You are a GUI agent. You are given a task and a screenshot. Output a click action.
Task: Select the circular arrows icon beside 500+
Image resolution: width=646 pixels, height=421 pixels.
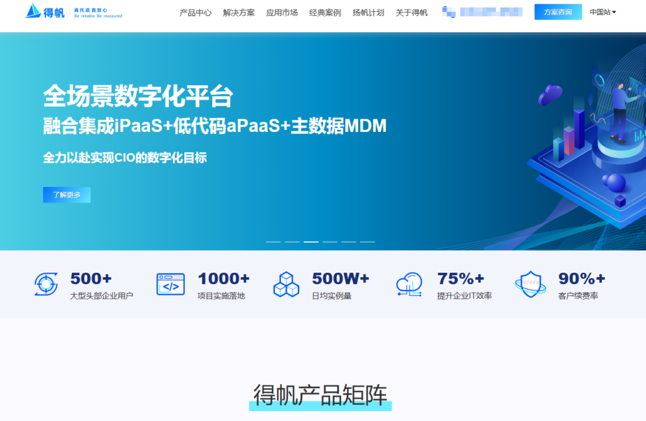[45, 284]
